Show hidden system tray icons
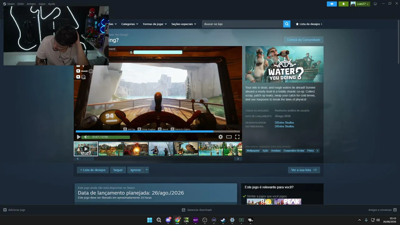This screenshot has width=400, height=225. 359,220
